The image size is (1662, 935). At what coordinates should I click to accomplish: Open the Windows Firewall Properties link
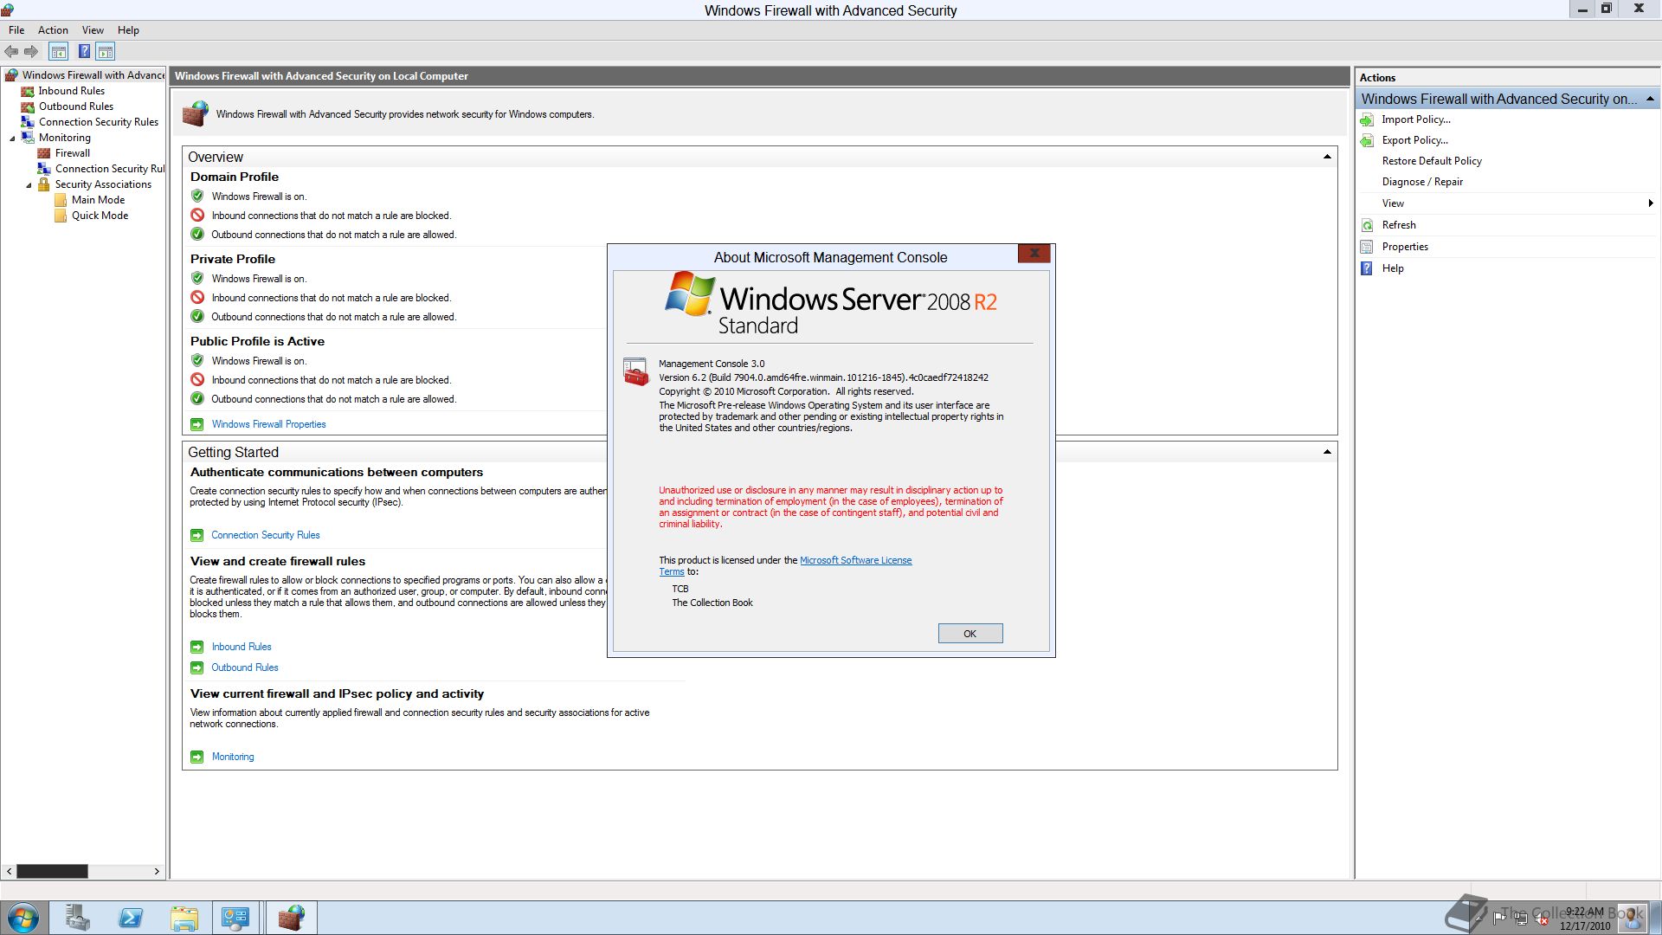268,424
